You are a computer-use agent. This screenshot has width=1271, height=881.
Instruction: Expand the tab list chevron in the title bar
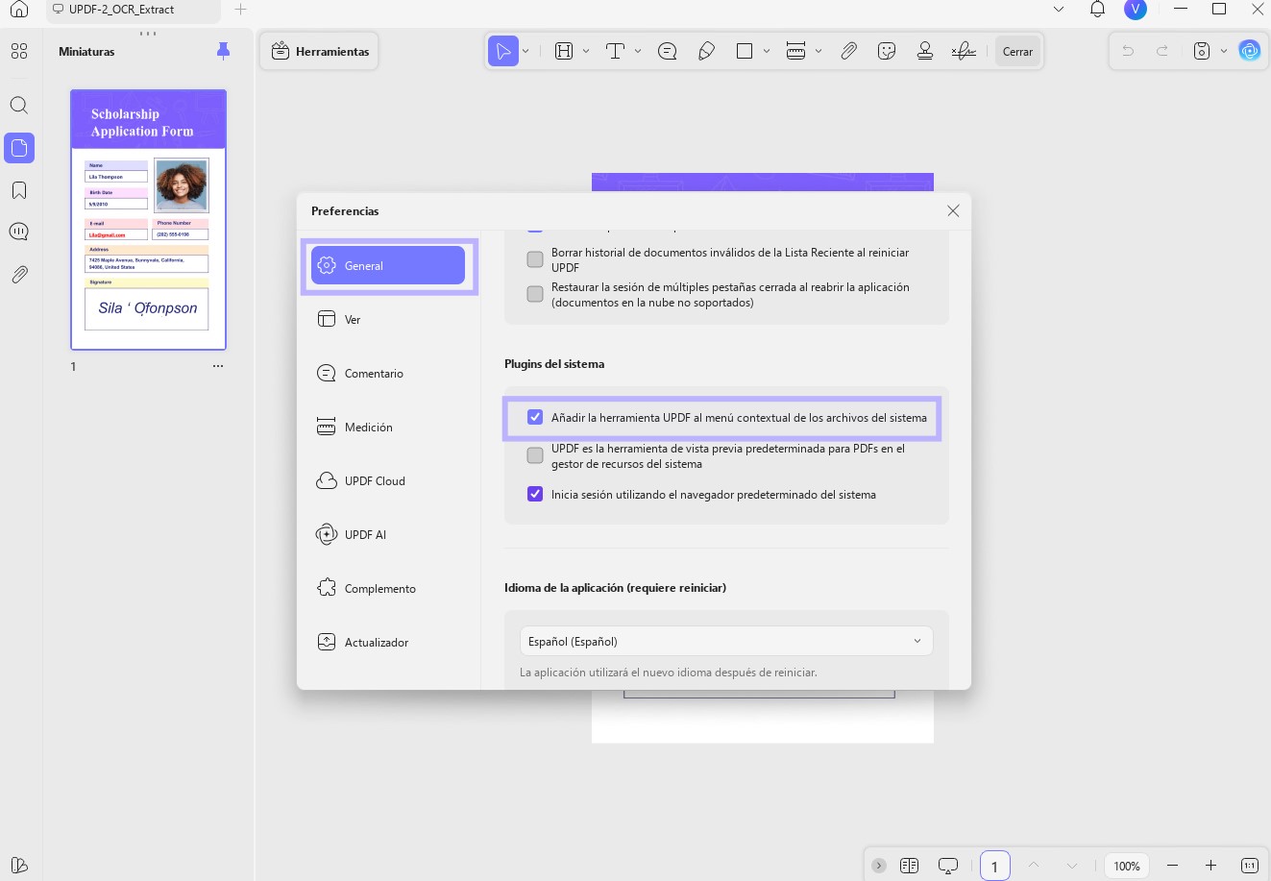[1059, 10]
